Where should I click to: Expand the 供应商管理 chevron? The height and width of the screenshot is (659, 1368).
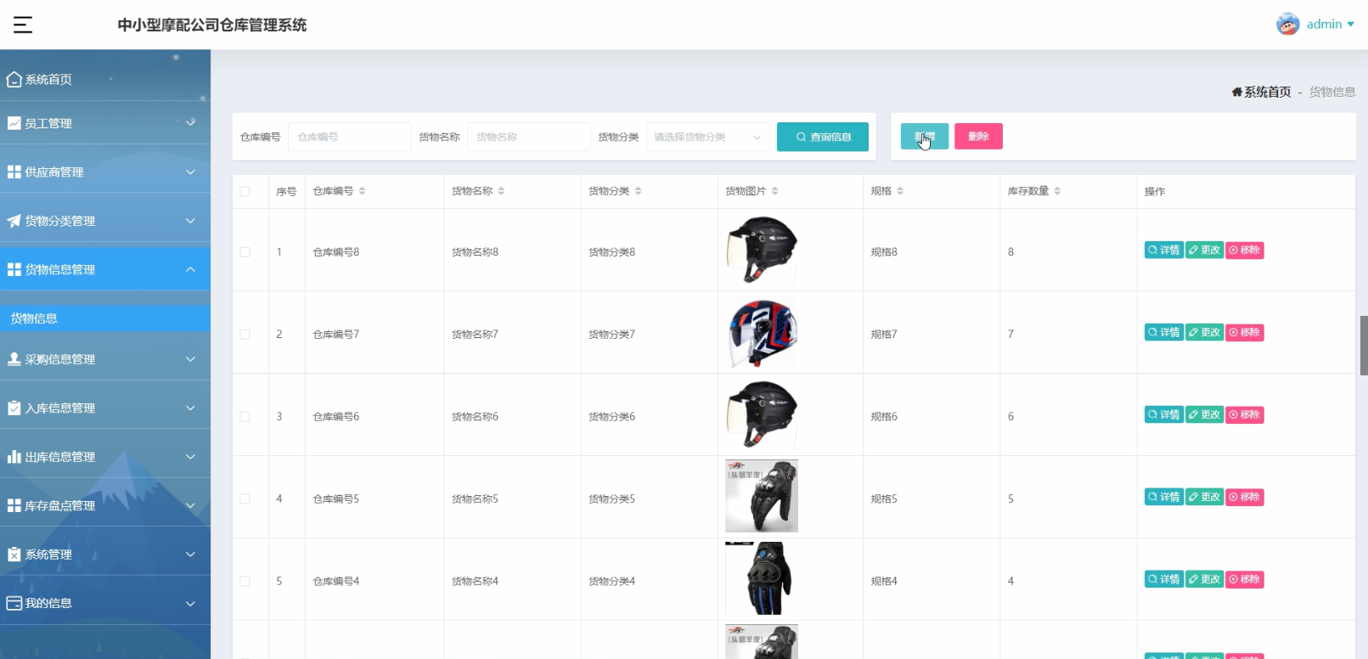[x=190, y=172]
